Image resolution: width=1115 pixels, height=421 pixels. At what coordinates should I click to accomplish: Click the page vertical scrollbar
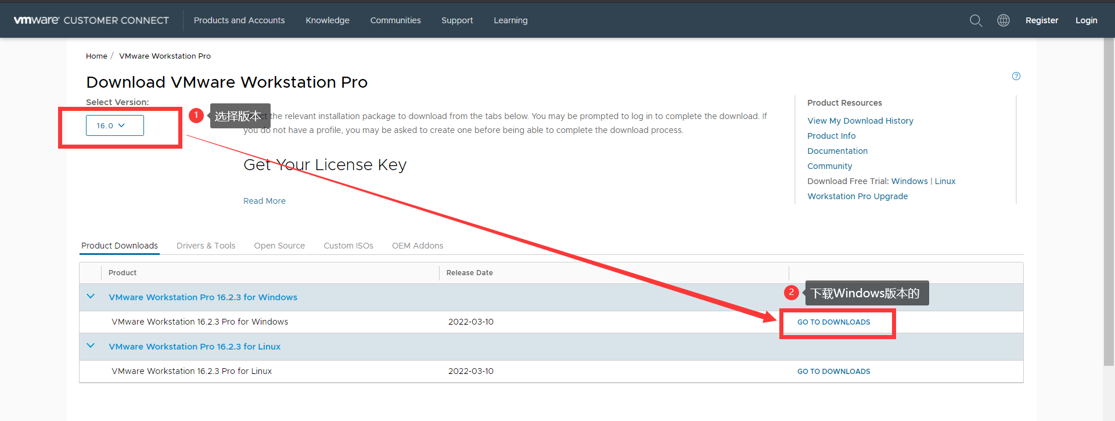(x=1109, y=202)
